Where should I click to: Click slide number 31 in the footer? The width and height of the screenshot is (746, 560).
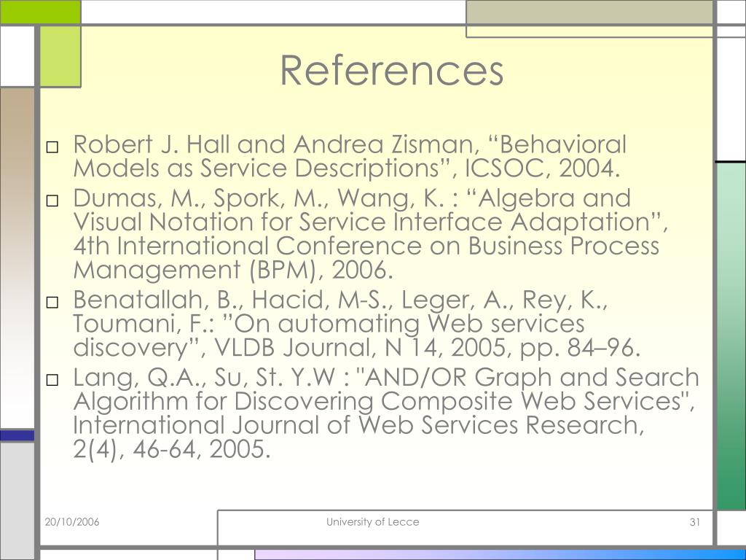(694, 522)
